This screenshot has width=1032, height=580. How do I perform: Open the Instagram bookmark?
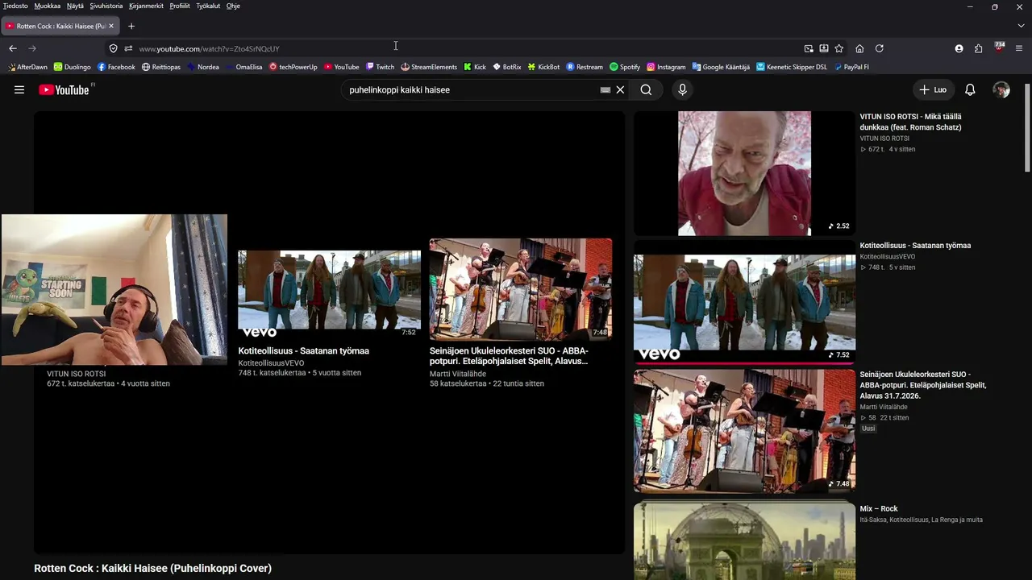[666, 67]
